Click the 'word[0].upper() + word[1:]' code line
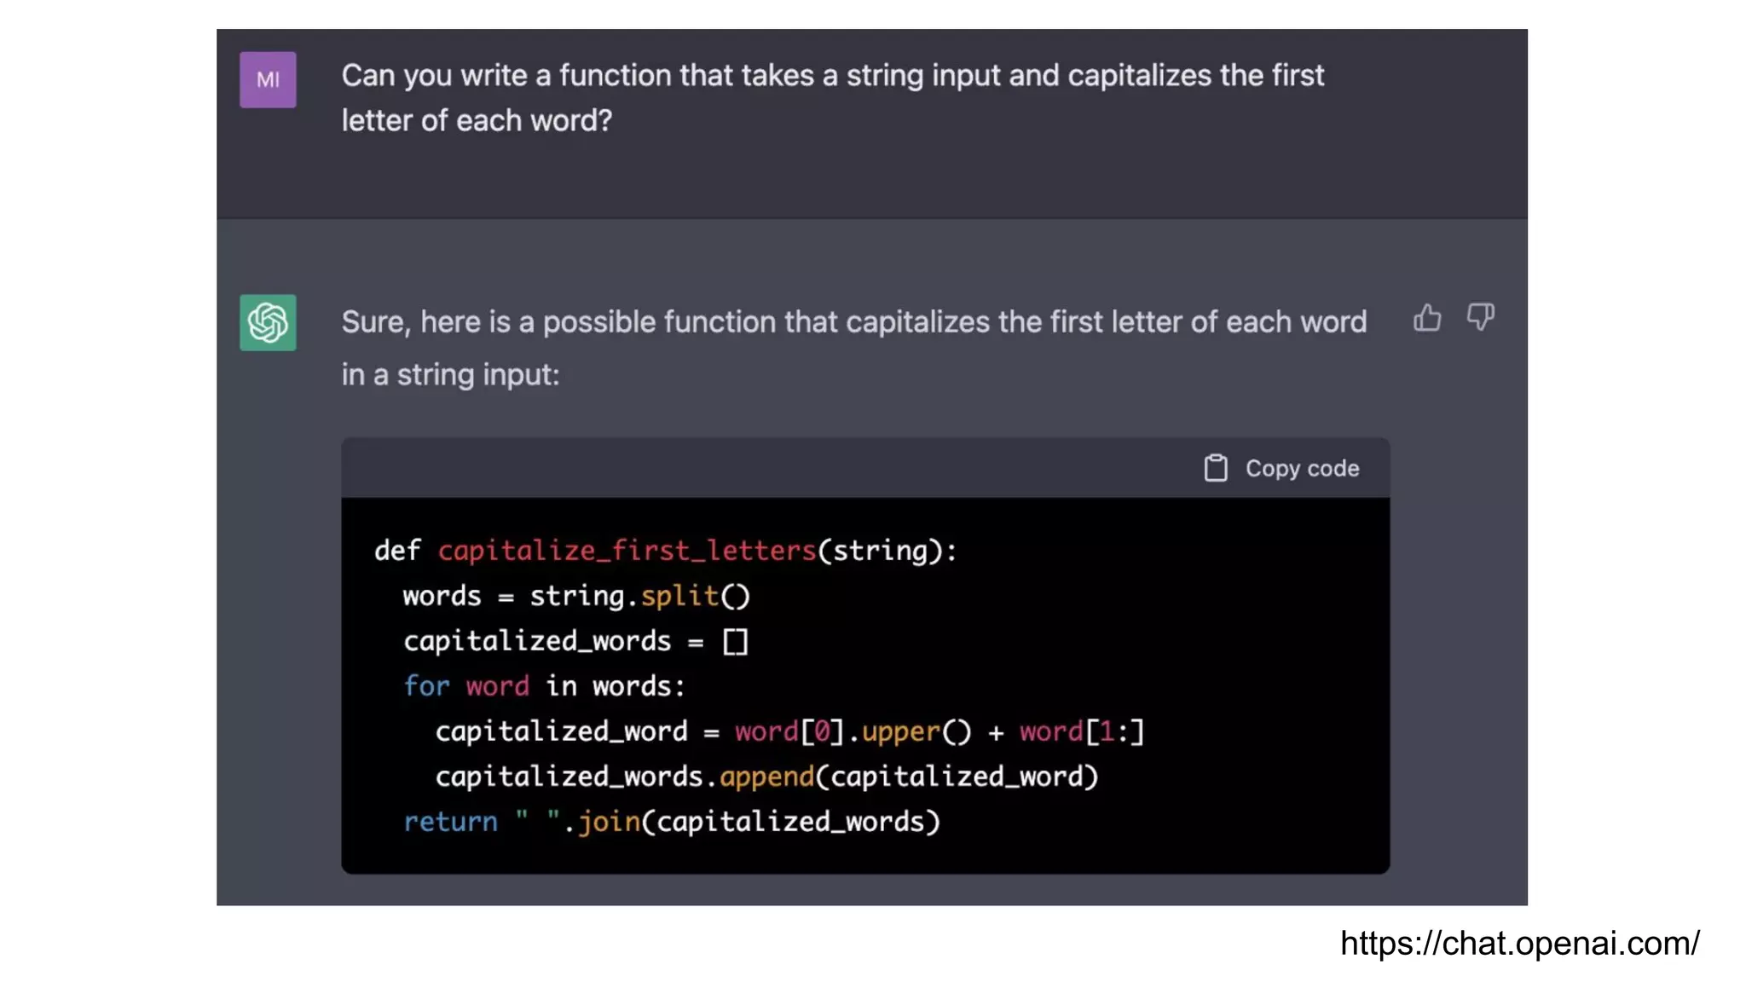This screenshot has width=1746, height=982. click(789, 731)
